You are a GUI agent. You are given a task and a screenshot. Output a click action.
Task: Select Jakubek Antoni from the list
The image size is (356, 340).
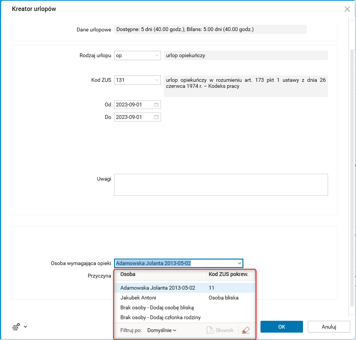(185, 298)
